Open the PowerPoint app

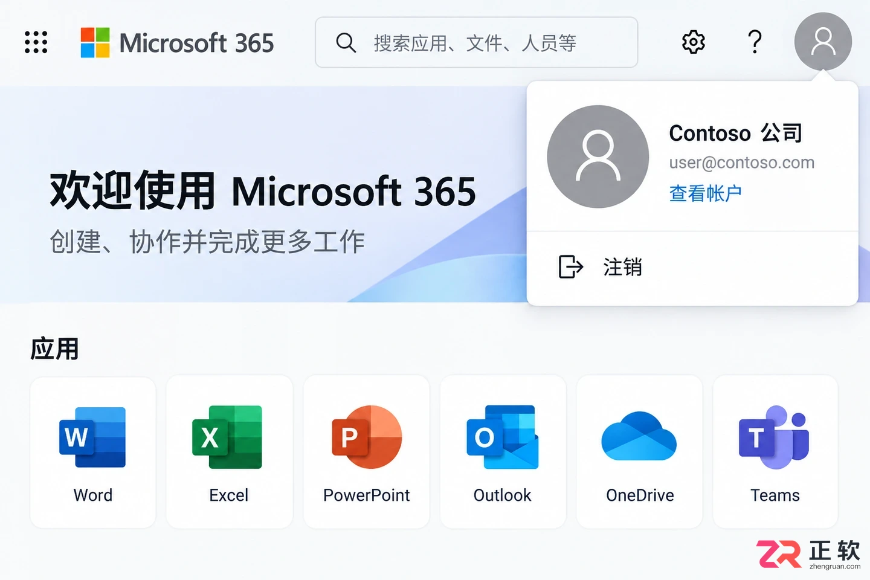pyautogui.click(x=367, y=452)
